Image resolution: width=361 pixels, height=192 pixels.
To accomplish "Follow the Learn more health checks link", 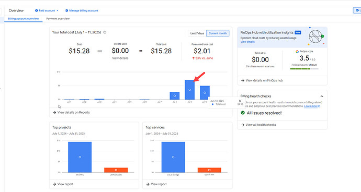I will (312, 106).
